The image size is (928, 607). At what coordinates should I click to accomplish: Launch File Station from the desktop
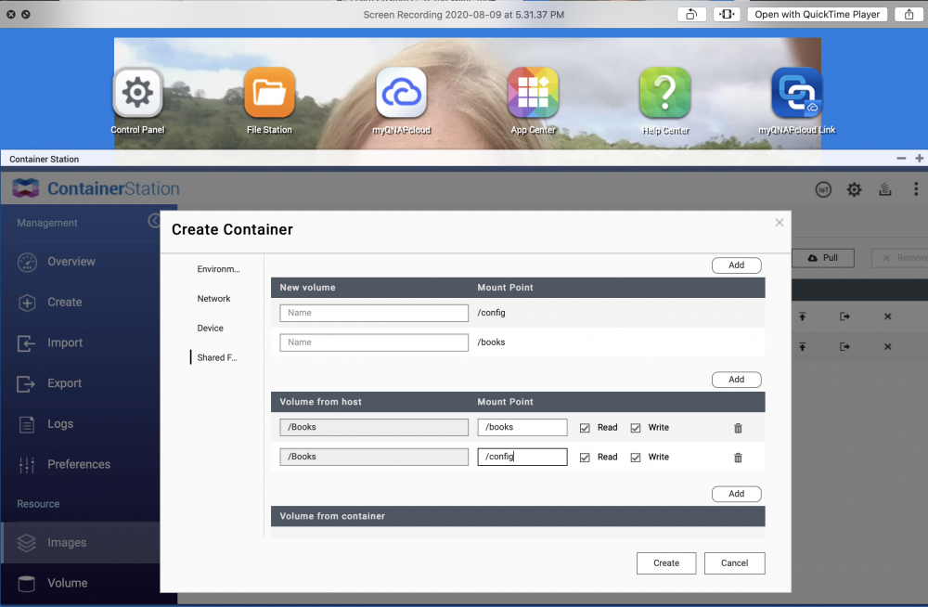(269, 93)
